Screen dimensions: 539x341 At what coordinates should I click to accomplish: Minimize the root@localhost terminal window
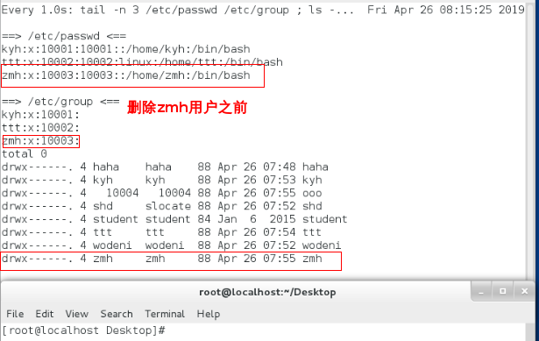(x=481, y=292)
